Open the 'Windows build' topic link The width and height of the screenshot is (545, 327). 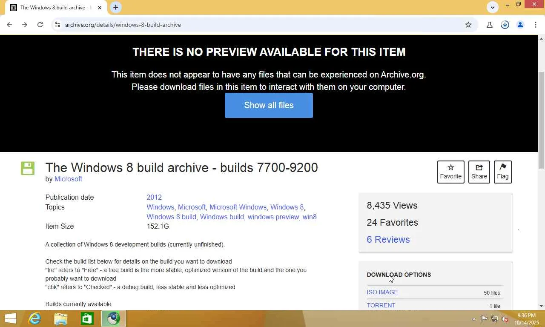point(222,217)
